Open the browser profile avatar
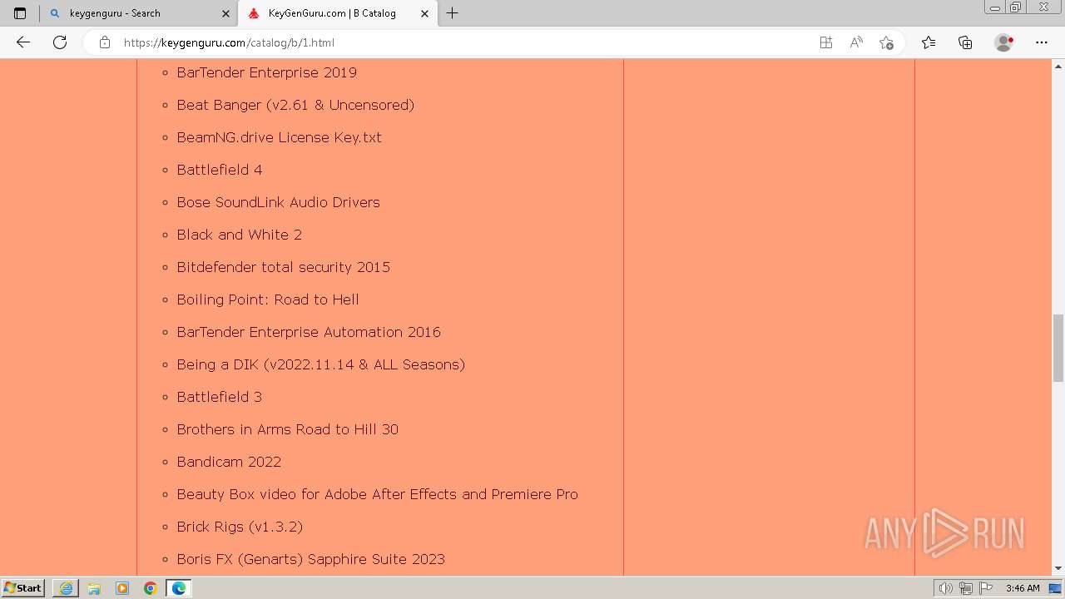The height and width of the screenshot is (599, 1065). click(1004, 42)
